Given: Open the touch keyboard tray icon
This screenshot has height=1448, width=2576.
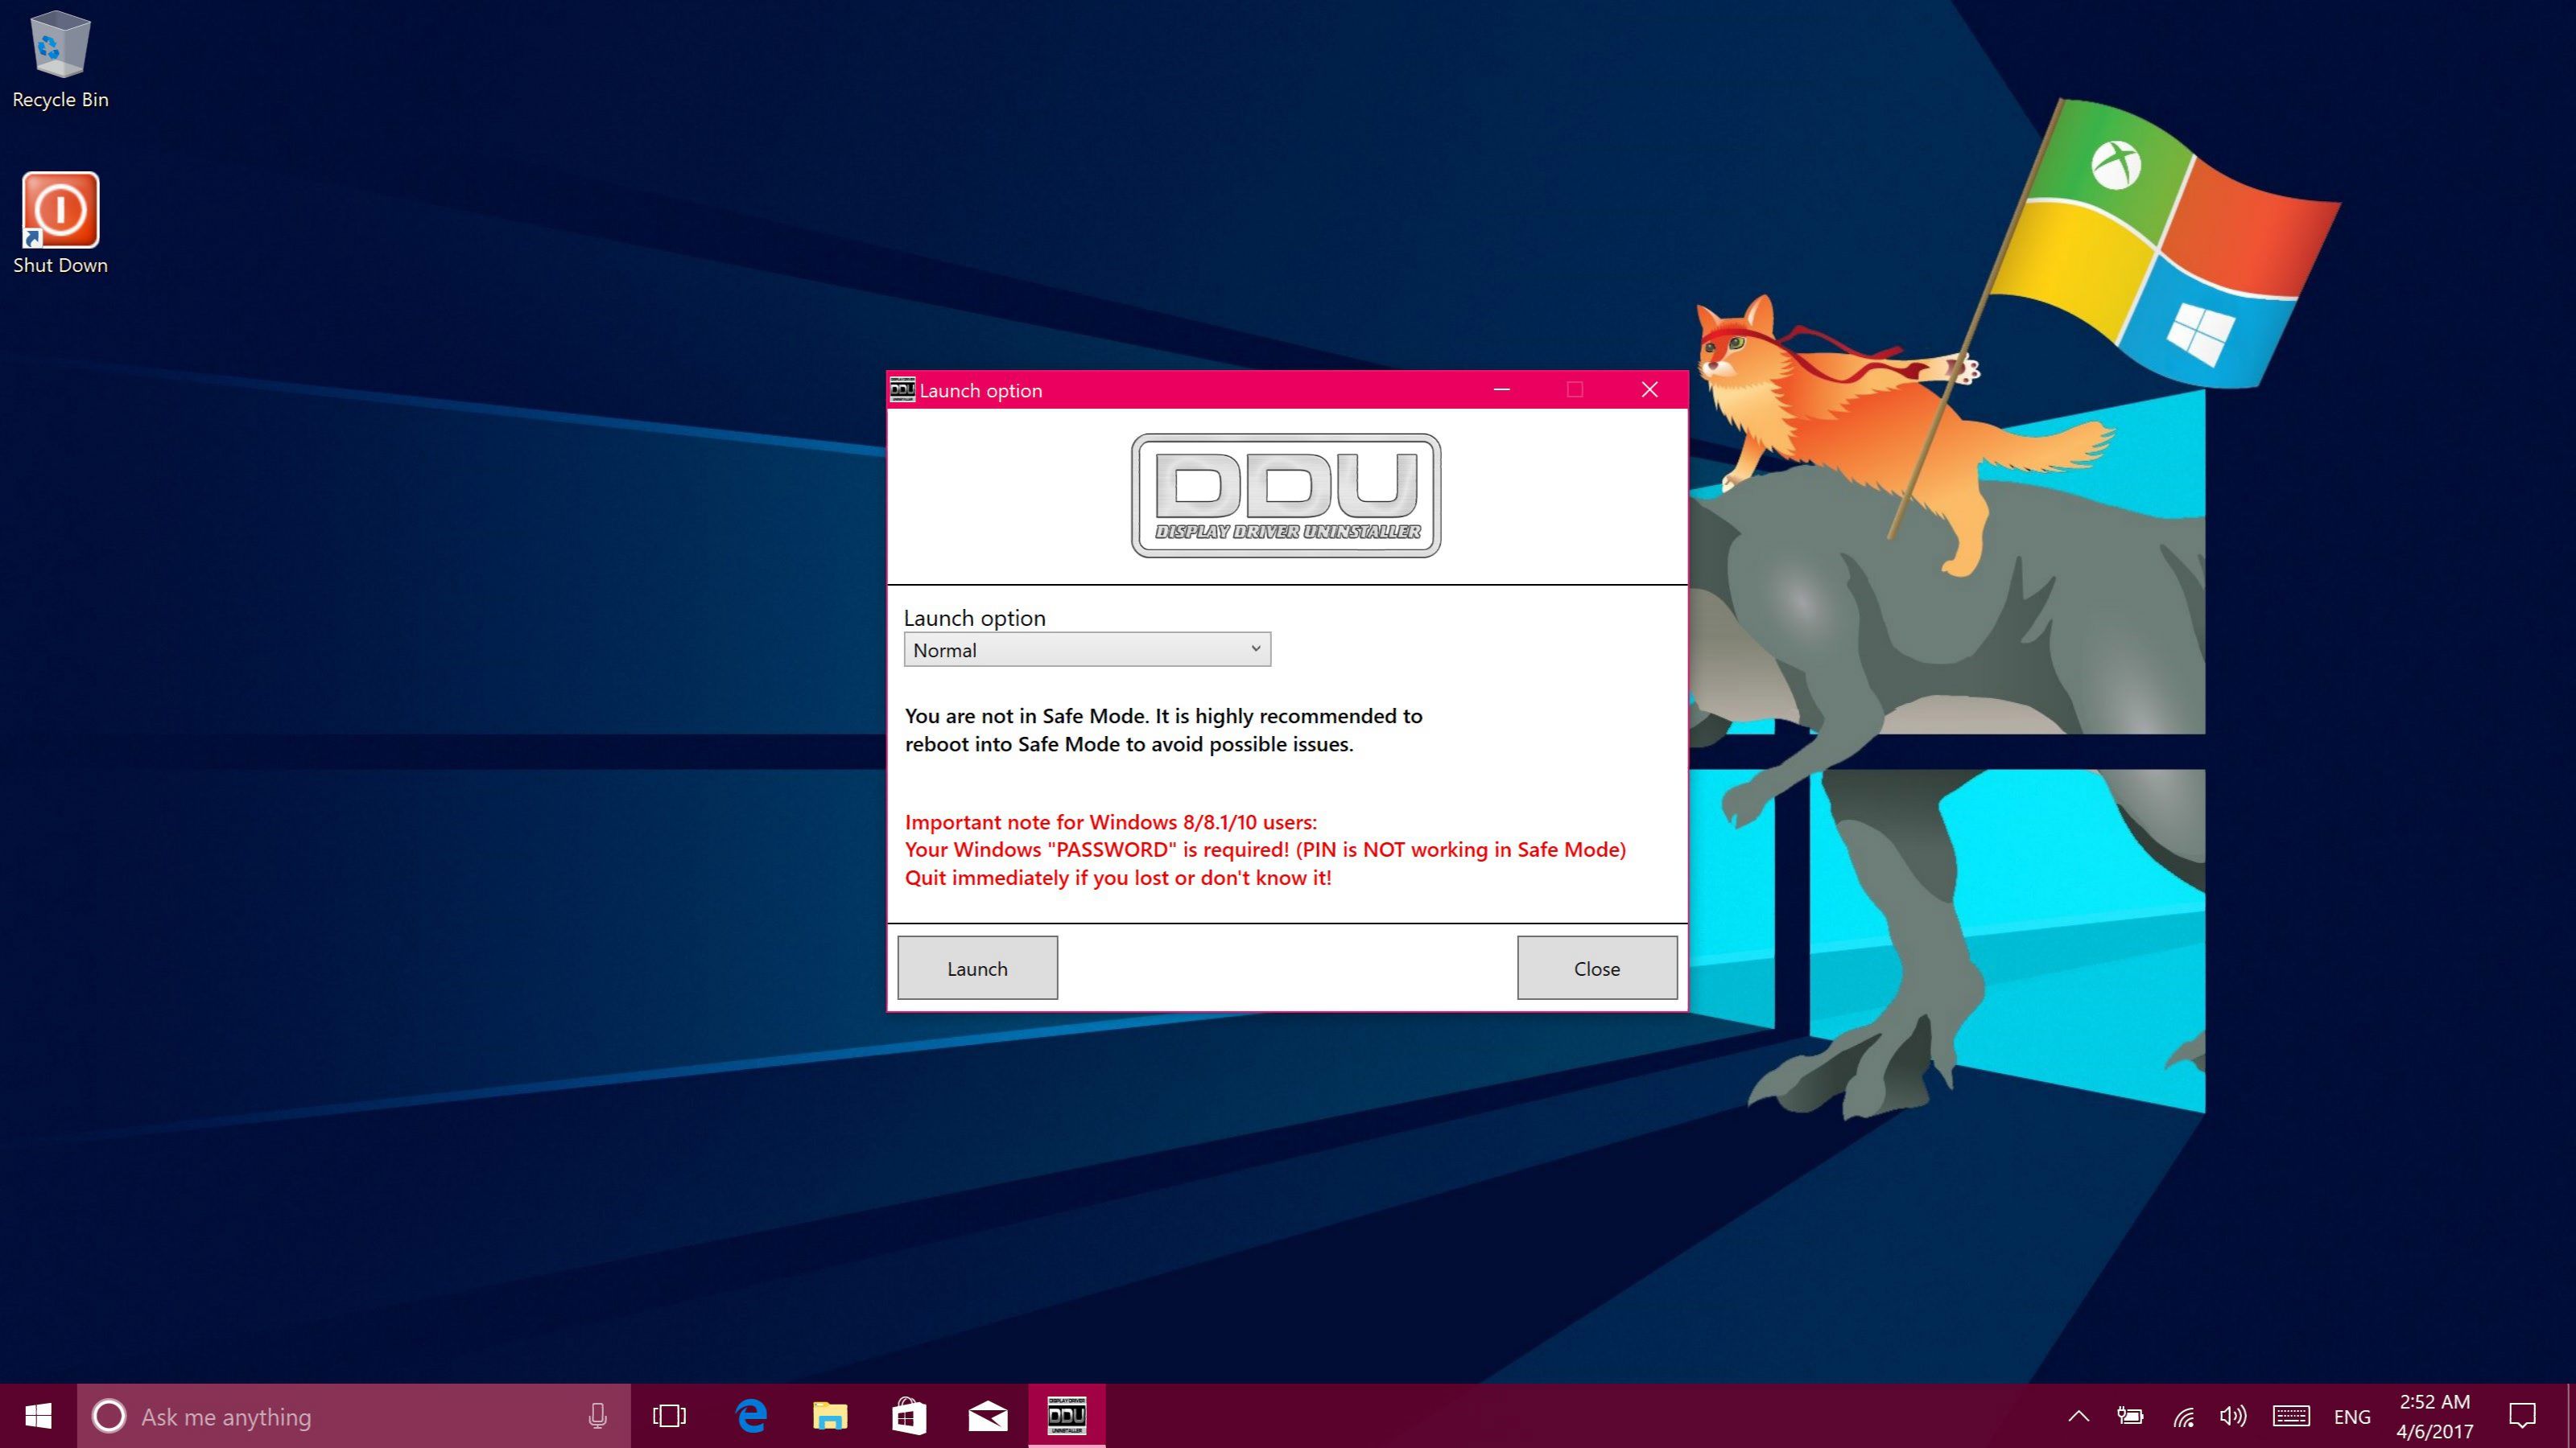Looking at the screenshot, I should click(x=2291, y=1416).
